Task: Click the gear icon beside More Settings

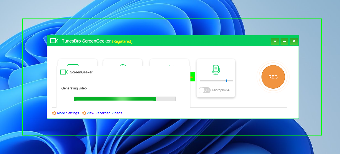Action: 54,113
